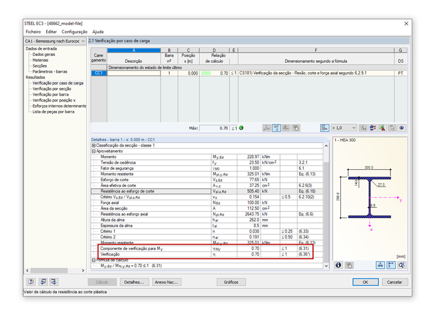Screen dimensions: 439x329
Task: Click the blue eye view mode icon
Action: pyautogui.click(x=401, y=128)
